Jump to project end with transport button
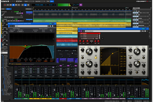This screenshot has width=153, height=102. click(19, 5)
